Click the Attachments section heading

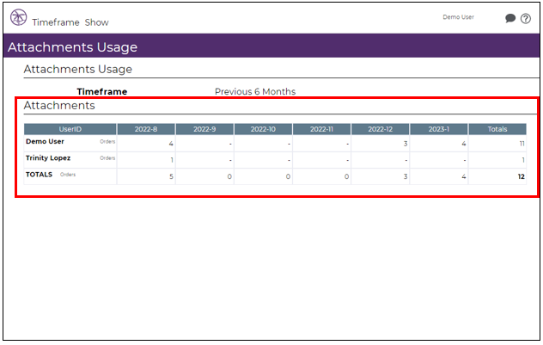click(x=59, y=106)
